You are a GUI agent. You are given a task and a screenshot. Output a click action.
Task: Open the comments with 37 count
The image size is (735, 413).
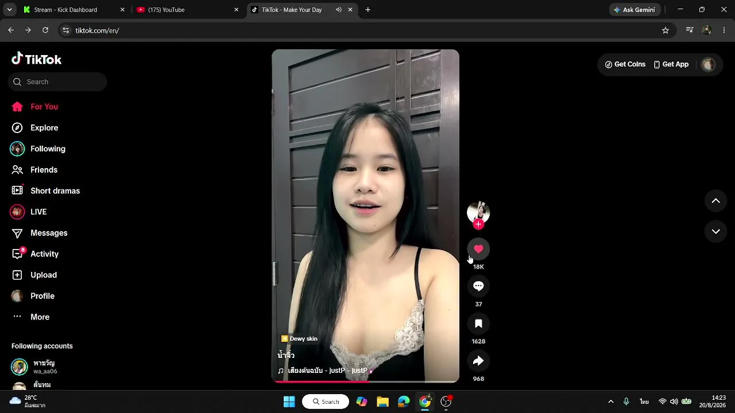coord(478,286)
